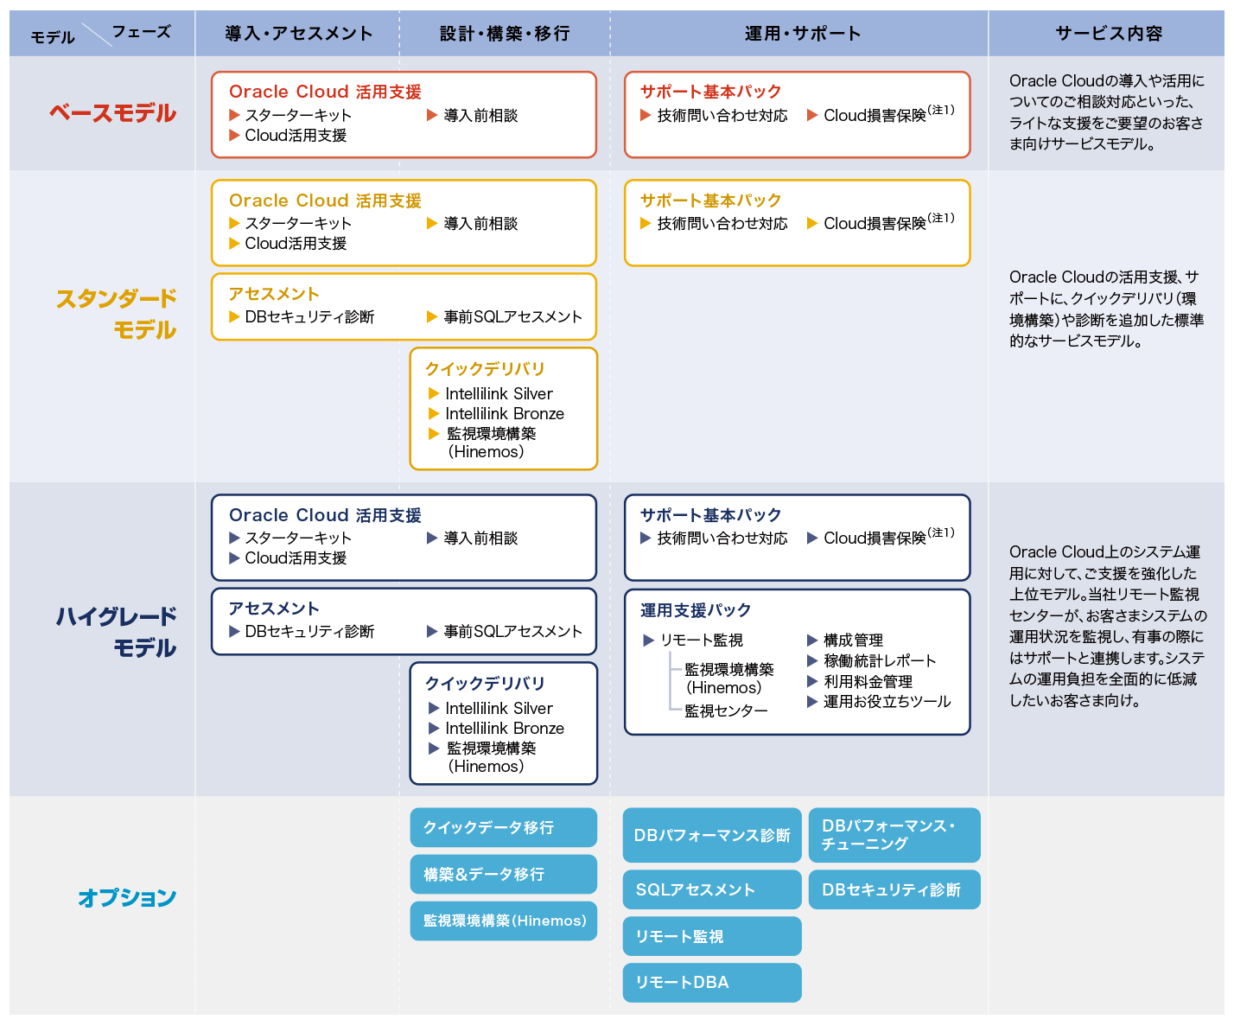Click Intellilink Bronze in the ハイグレードモデル box
This screenshot has width=1234, height=1026.
(505, 729)
